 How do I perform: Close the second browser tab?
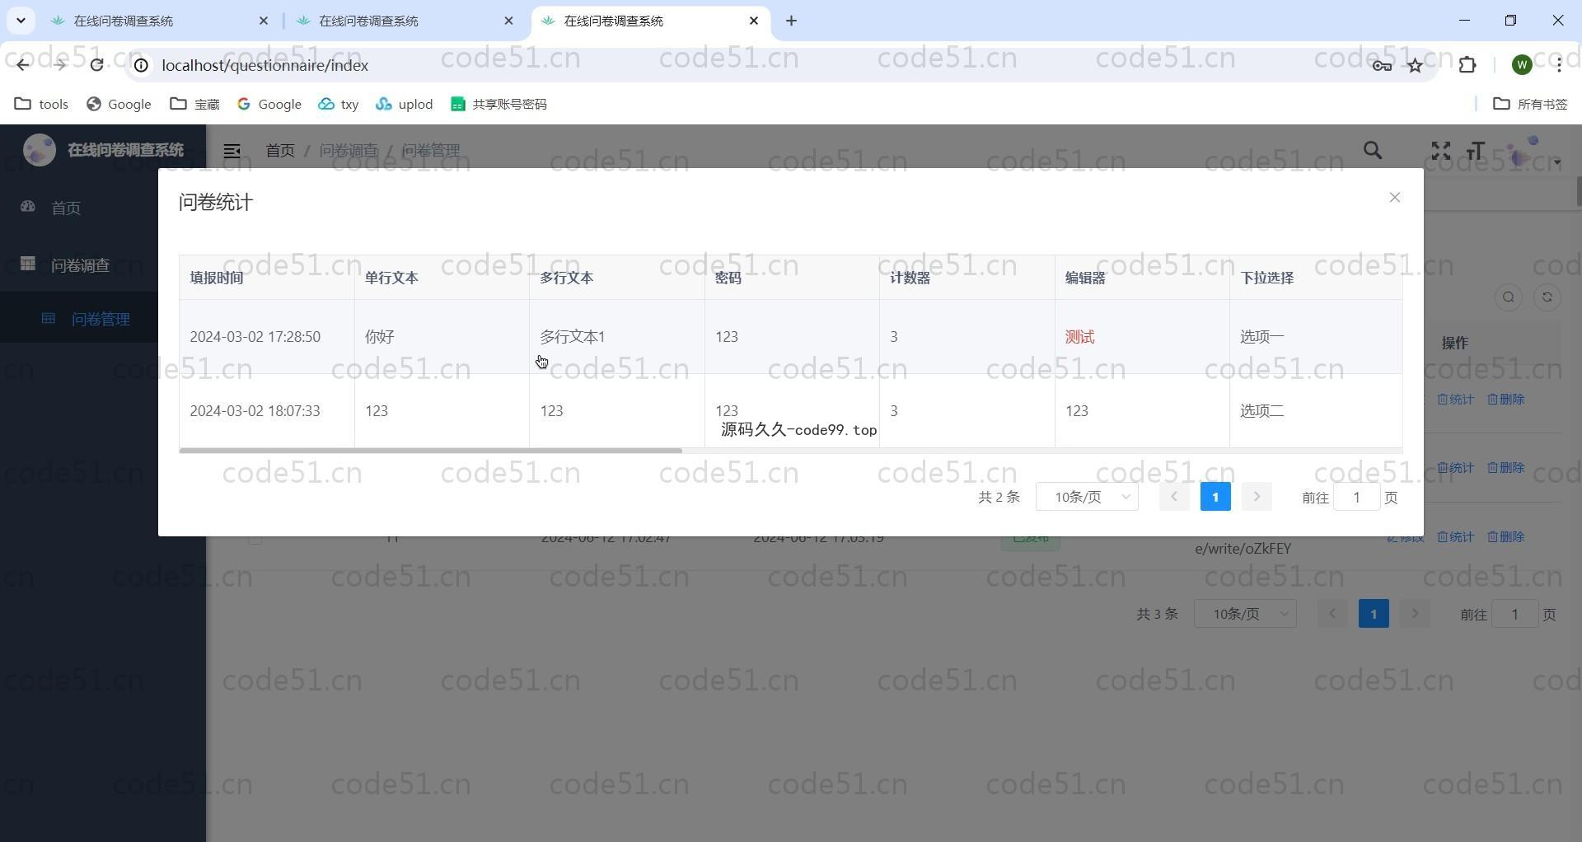tap(508, 21)
